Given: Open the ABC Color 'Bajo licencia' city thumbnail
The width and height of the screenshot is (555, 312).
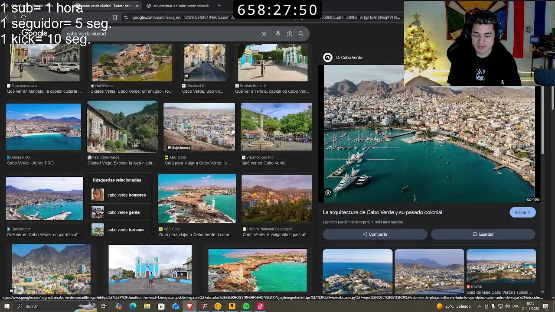Looking at the screenshot, I should pyautogui.click(x=199, y=127).
